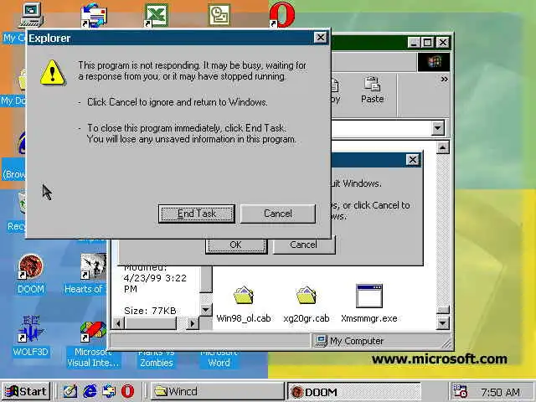Image resolution: width=536 pixels, height=402 pixels.
Task: Maximize the background Explorer window
Action: 427,43
